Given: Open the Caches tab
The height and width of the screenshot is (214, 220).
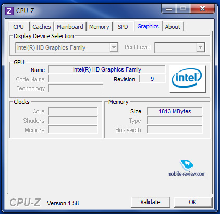Looking at the screenshot, I should pos(42,27).
